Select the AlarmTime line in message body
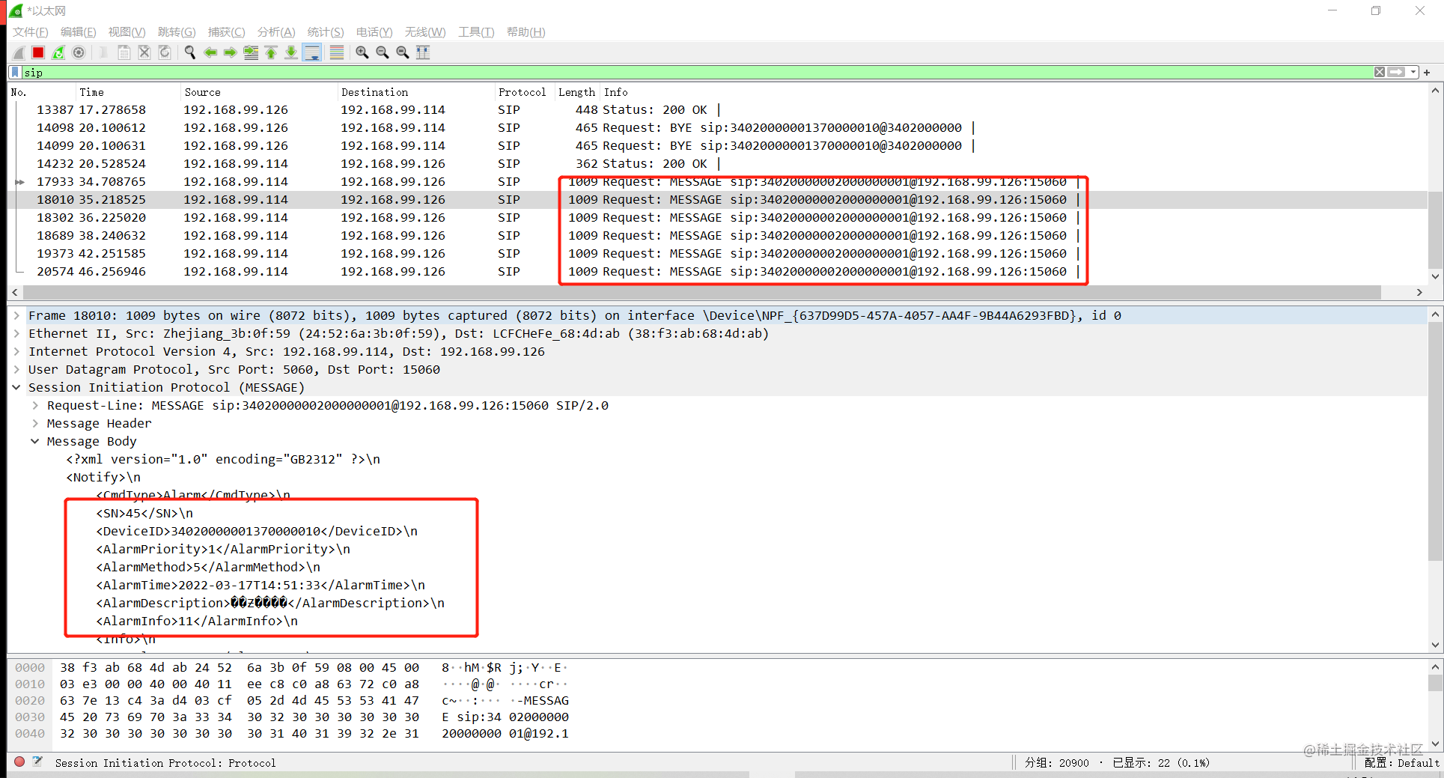Screen dimensions: 1444x778 [261, 586]
